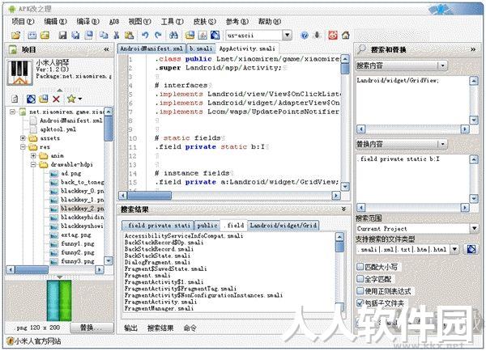Click the save all toolbar icon
486x351 pixels.
coord(75,36)
